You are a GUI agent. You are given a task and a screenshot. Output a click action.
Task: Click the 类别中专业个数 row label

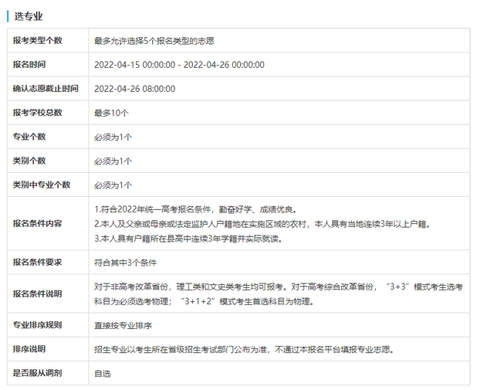click(x=42, y=185)
